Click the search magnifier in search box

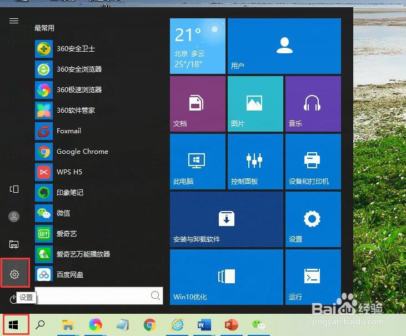[156, 295]
